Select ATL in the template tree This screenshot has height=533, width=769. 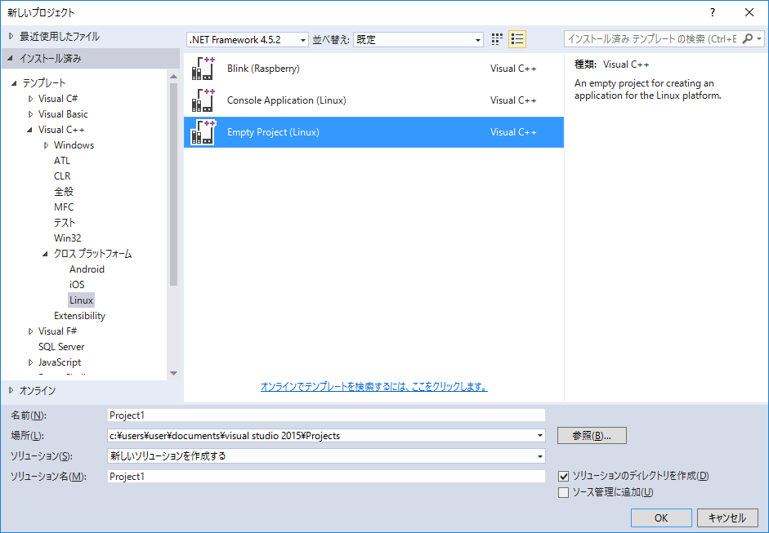(62, 161)
